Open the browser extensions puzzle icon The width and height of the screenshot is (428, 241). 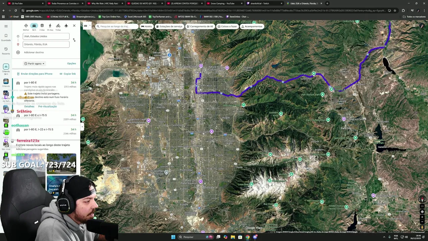pyautogui.click(x=403, y=10)
